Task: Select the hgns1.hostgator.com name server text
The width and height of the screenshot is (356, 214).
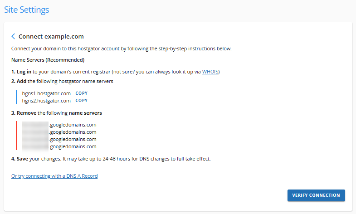Action: tap(46, 93)
